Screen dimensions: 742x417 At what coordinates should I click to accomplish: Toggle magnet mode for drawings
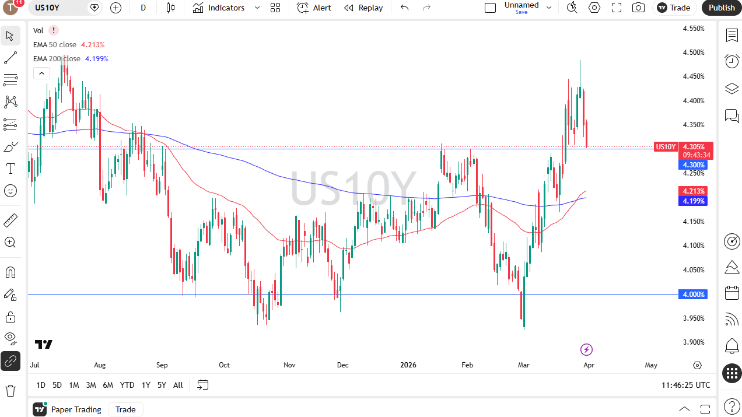(x=10, y=272)
